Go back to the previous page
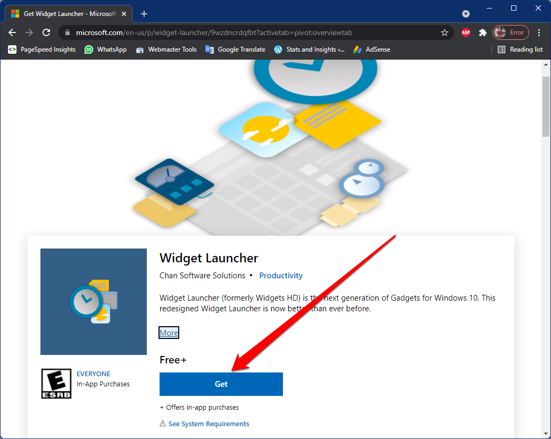The height and width of the screenshot is (439, 551). [12, 32]
